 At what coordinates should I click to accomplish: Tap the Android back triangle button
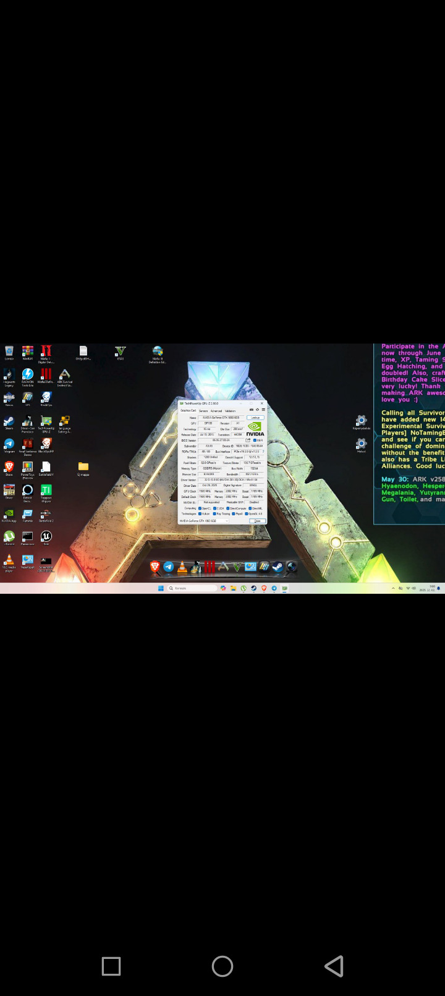334,966
